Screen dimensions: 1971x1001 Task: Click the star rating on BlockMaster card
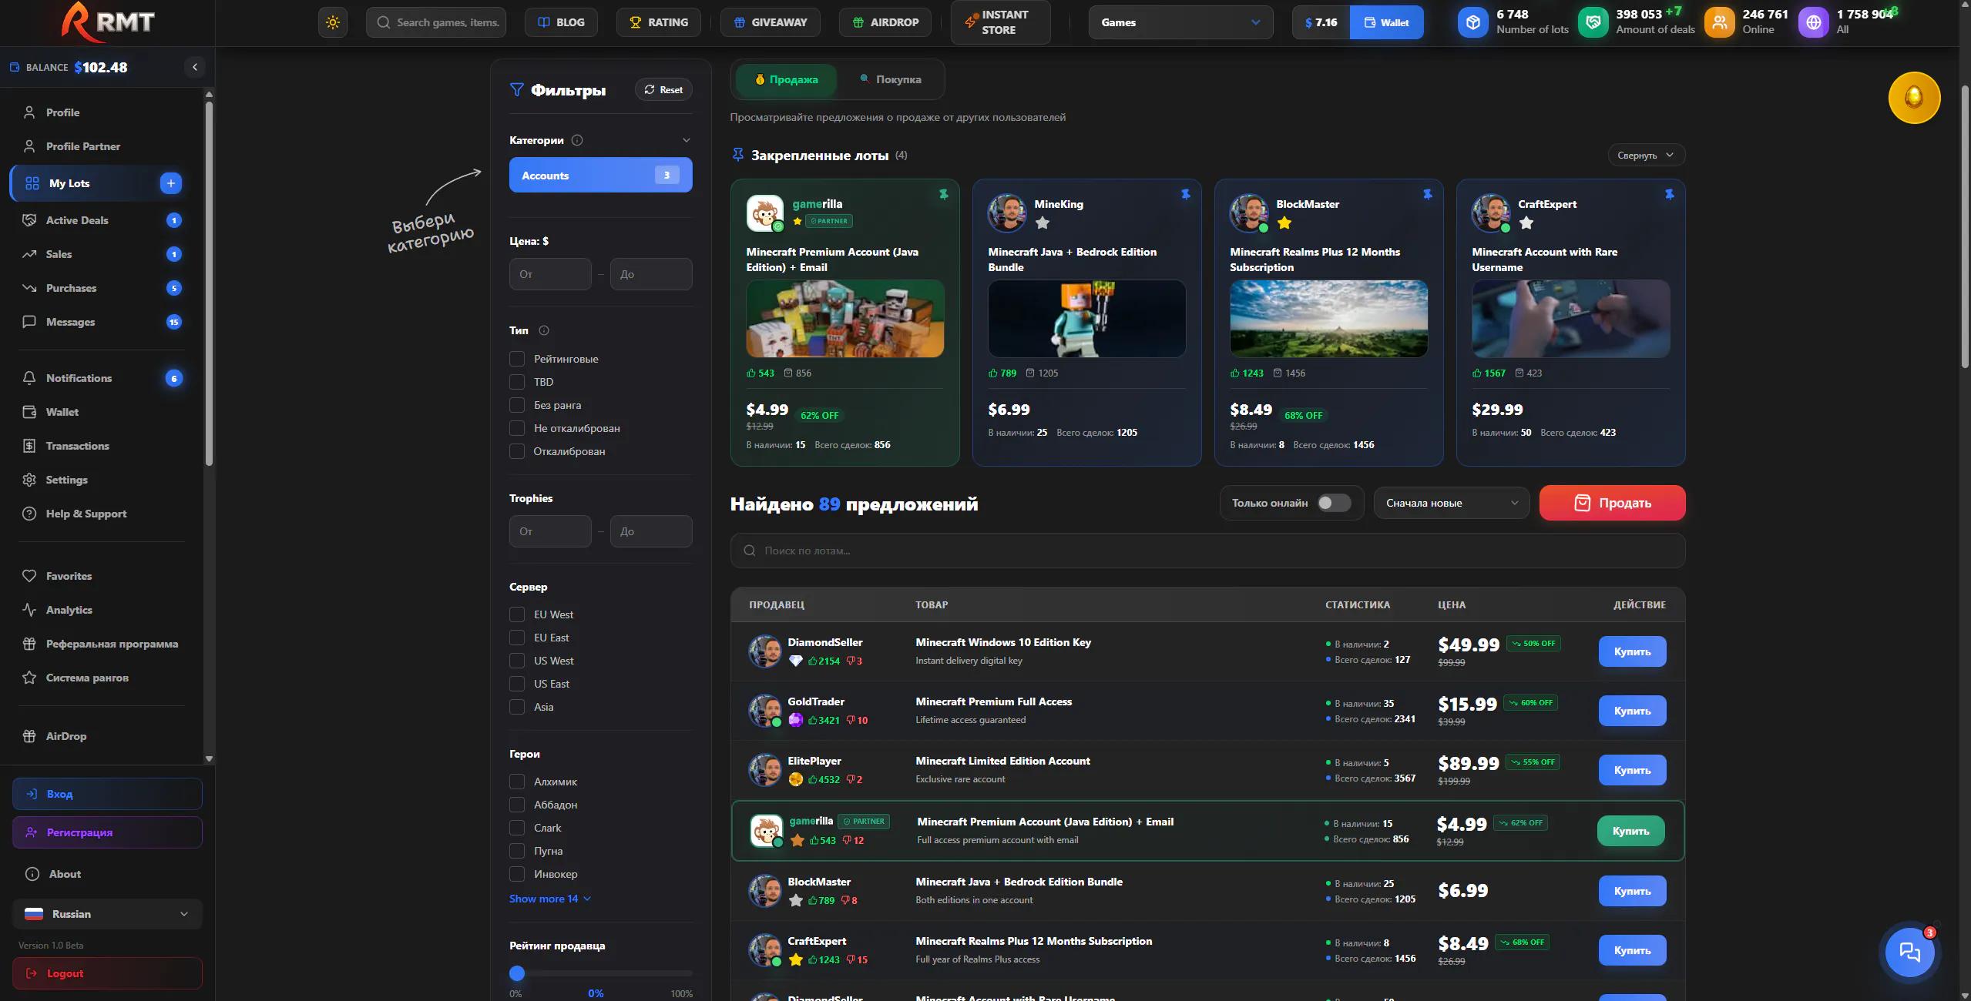pos(1284,223)
